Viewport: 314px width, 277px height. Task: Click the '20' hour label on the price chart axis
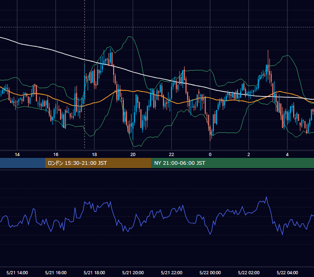(x=133, y=155)
